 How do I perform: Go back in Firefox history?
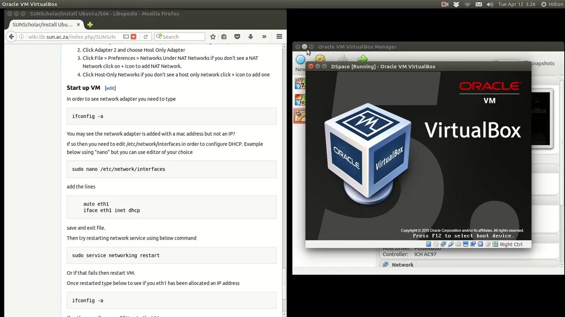click(11, 37)
